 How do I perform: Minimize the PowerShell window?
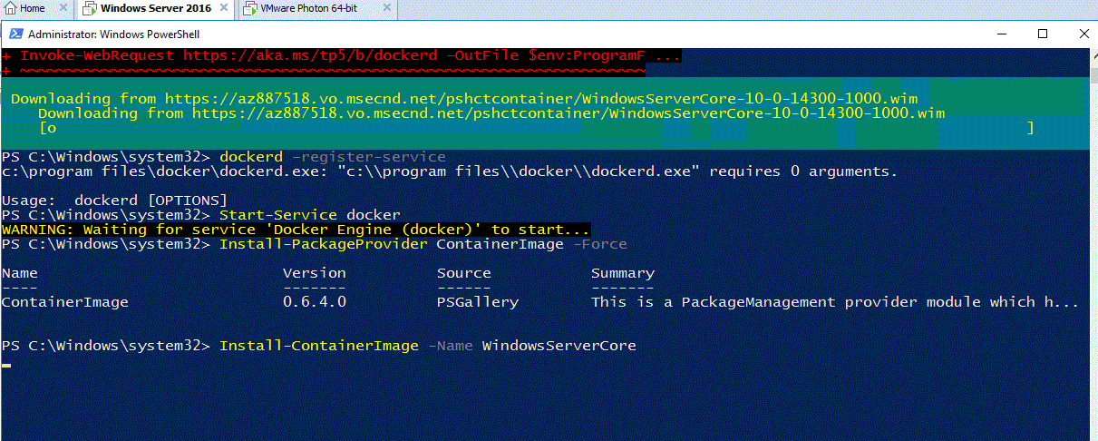coord(998,34)
